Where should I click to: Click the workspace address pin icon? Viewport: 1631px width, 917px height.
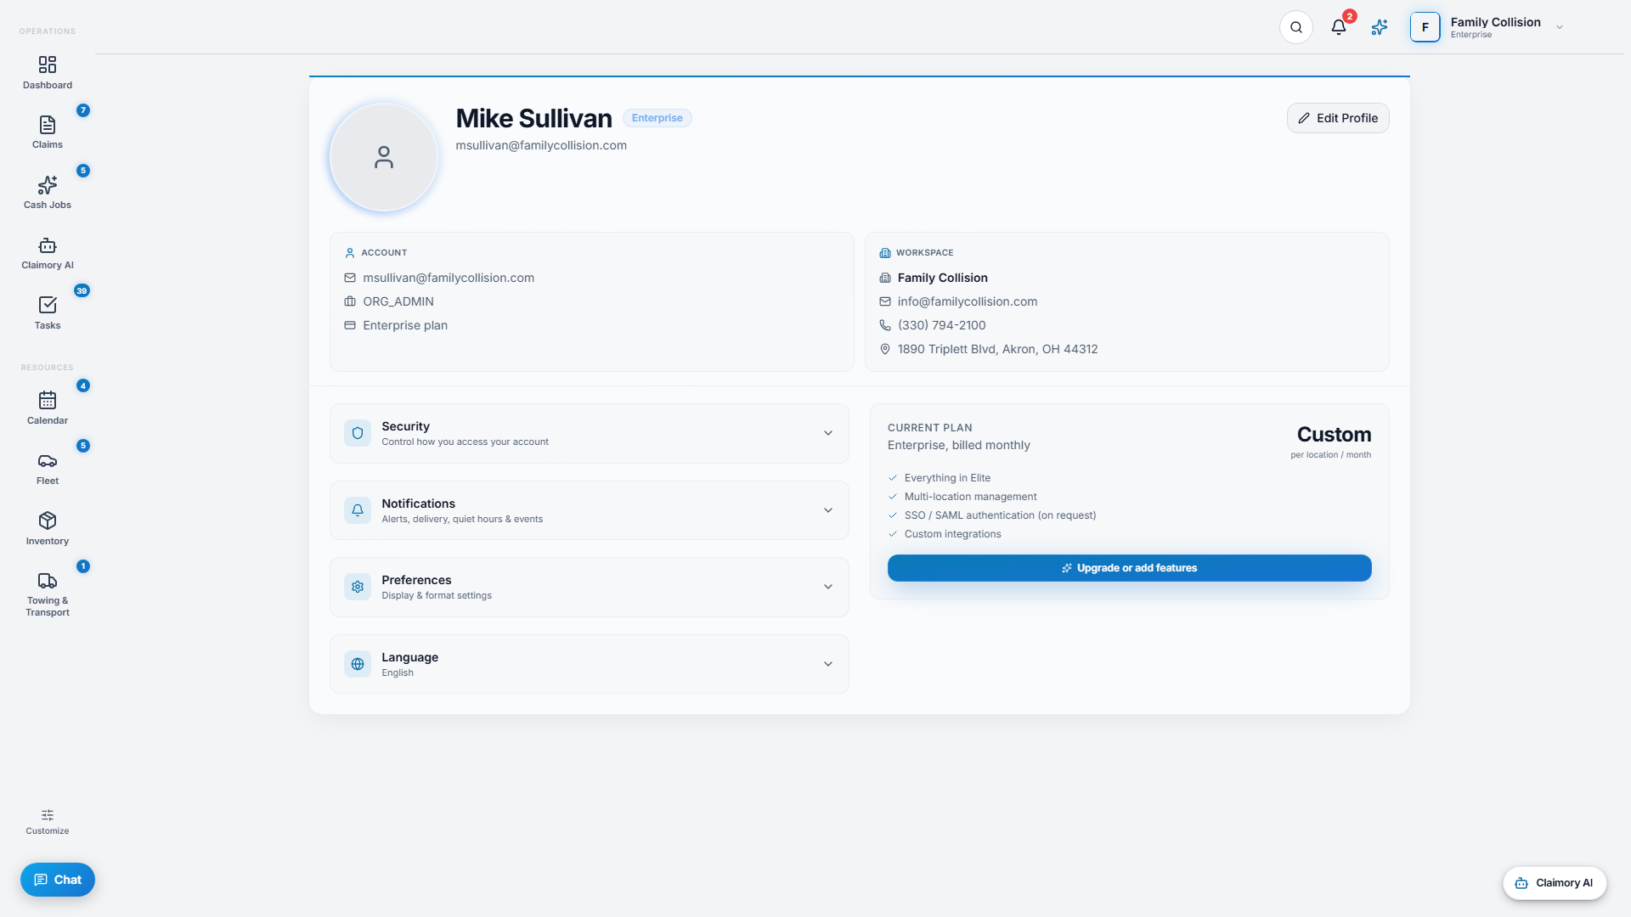pos(885,349)
